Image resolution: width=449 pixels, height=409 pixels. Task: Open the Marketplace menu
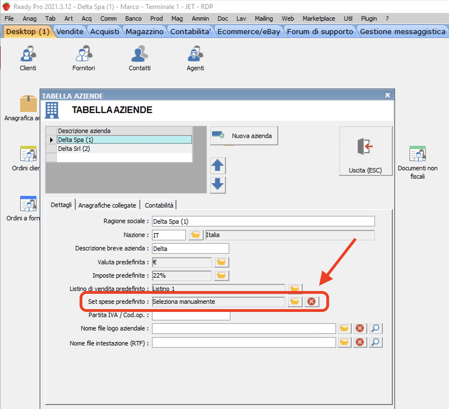point(319,19)
